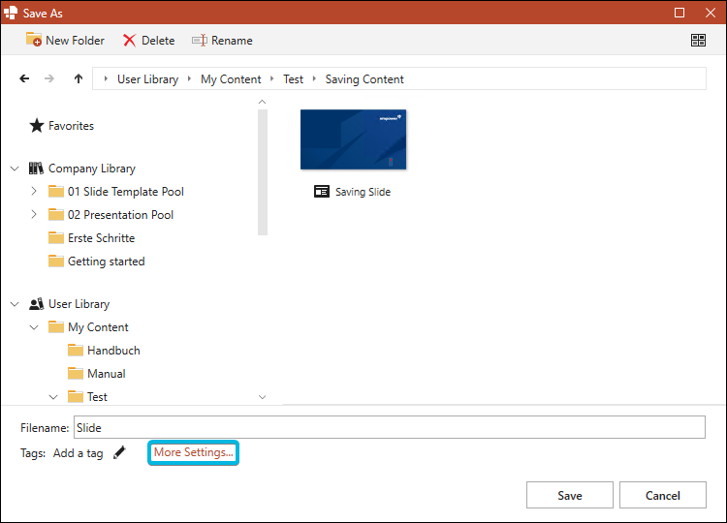Click the pencil icon to edit tags
Viewport: 727px width, 523px height.
119,452
